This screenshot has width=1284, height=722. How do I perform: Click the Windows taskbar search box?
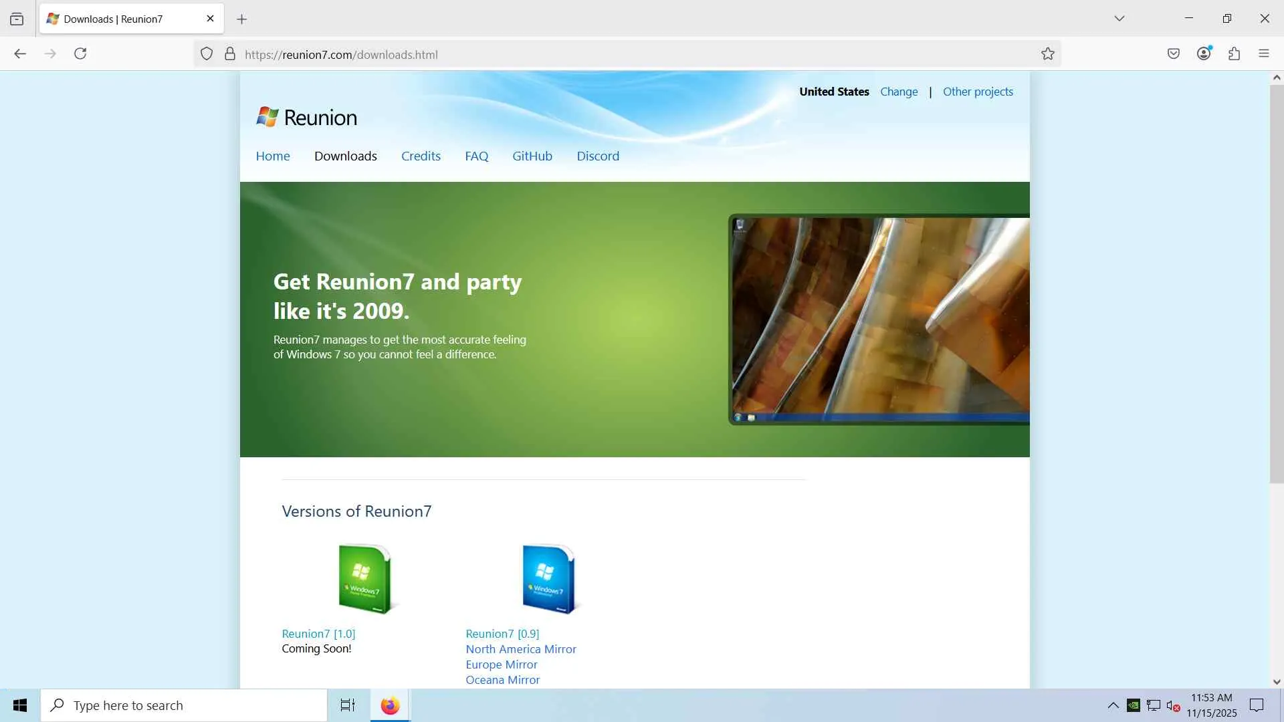click(x=184, y=705)
